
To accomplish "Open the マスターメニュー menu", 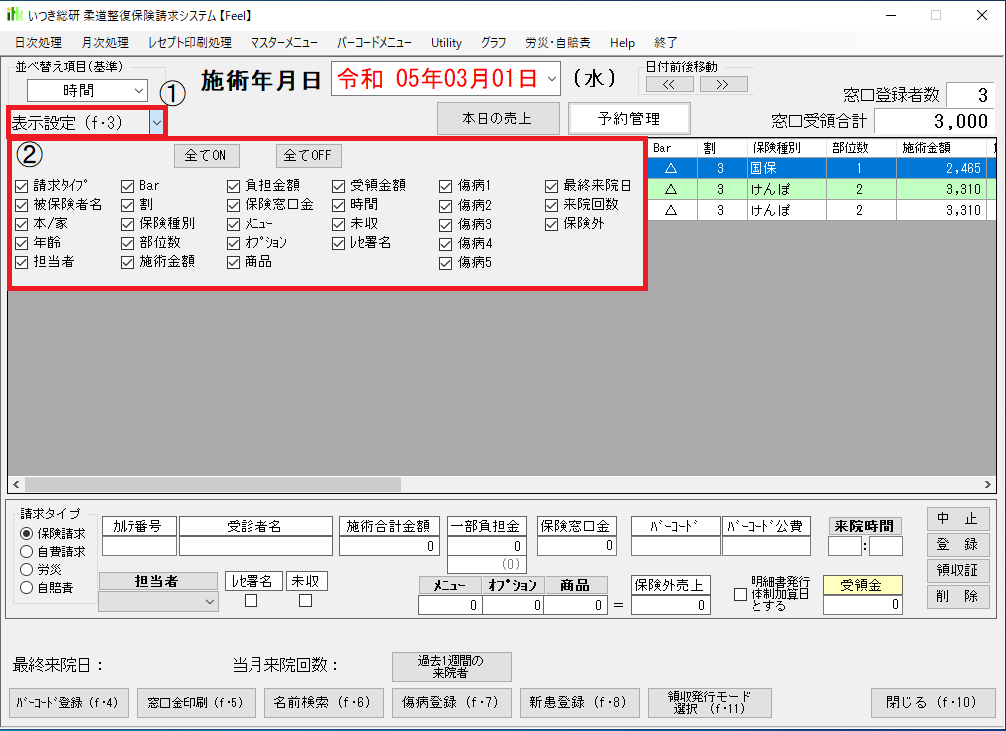I will [284, 43].
